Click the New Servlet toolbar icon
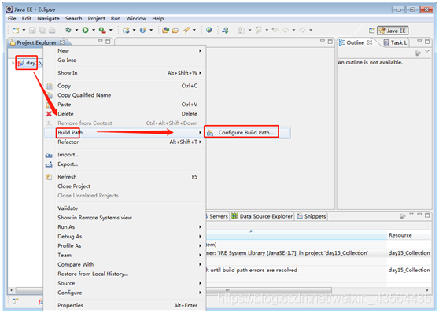 pos(143,30)
